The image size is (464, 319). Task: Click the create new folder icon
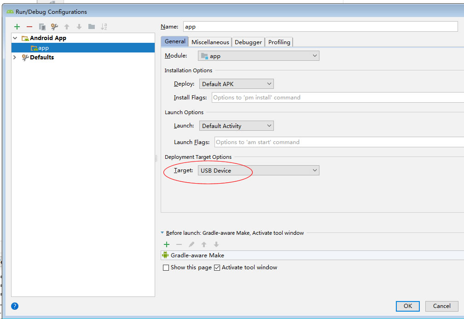pos(92,27)
